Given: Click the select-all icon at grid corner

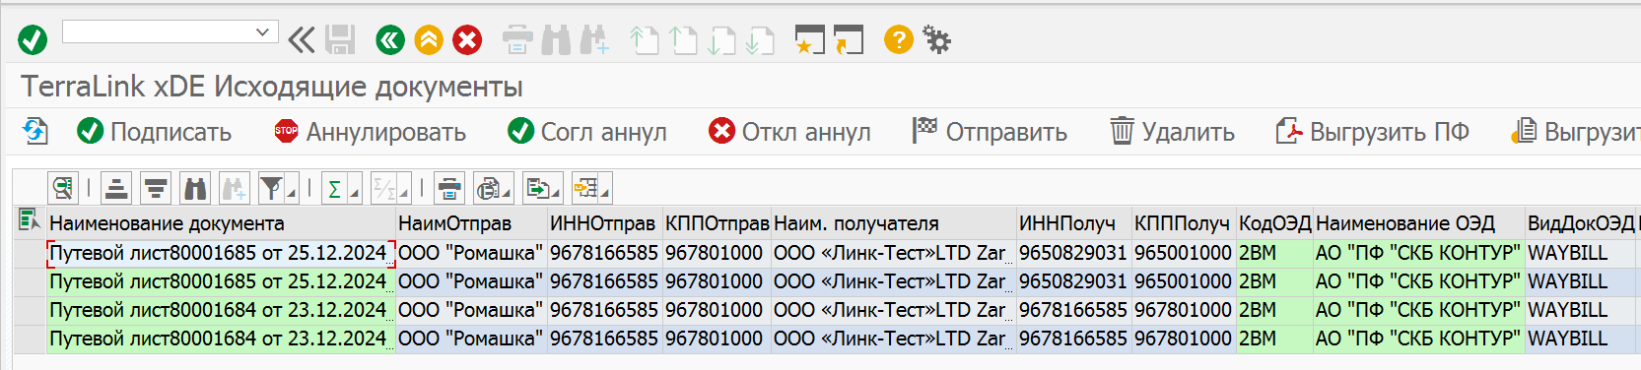Looking at the screenshot, I should 30,220.
